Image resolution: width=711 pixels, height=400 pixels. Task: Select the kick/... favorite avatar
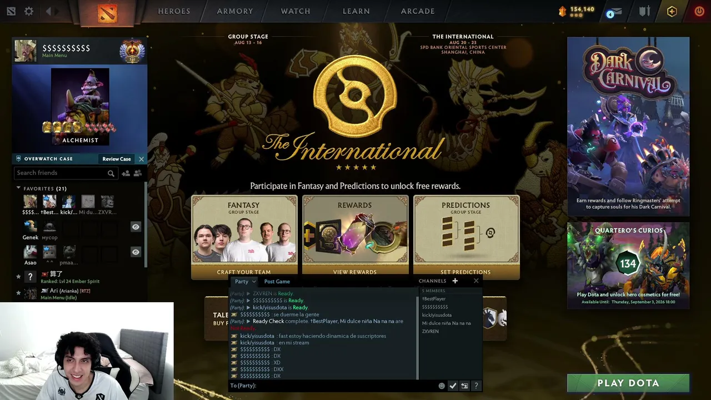coord(69,201)
